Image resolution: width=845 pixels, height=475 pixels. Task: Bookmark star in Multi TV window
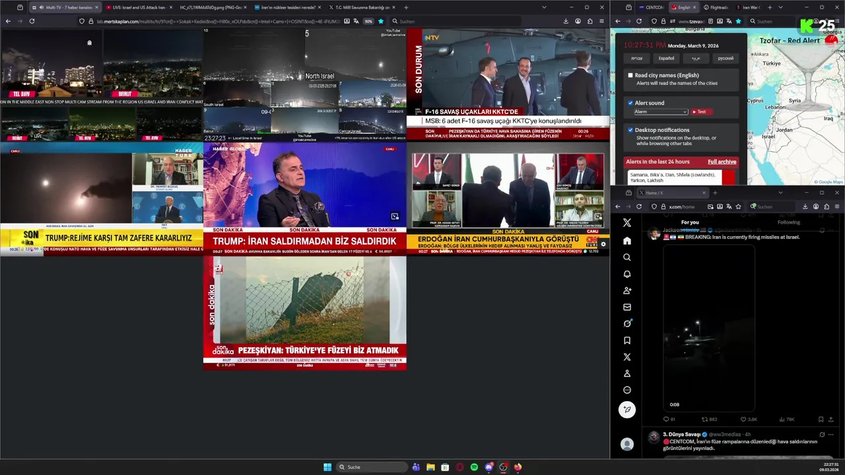point(380,21)
